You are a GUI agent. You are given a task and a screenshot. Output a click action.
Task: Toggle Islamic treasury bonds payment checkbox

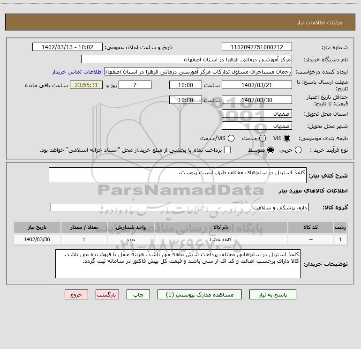point(227,150)
